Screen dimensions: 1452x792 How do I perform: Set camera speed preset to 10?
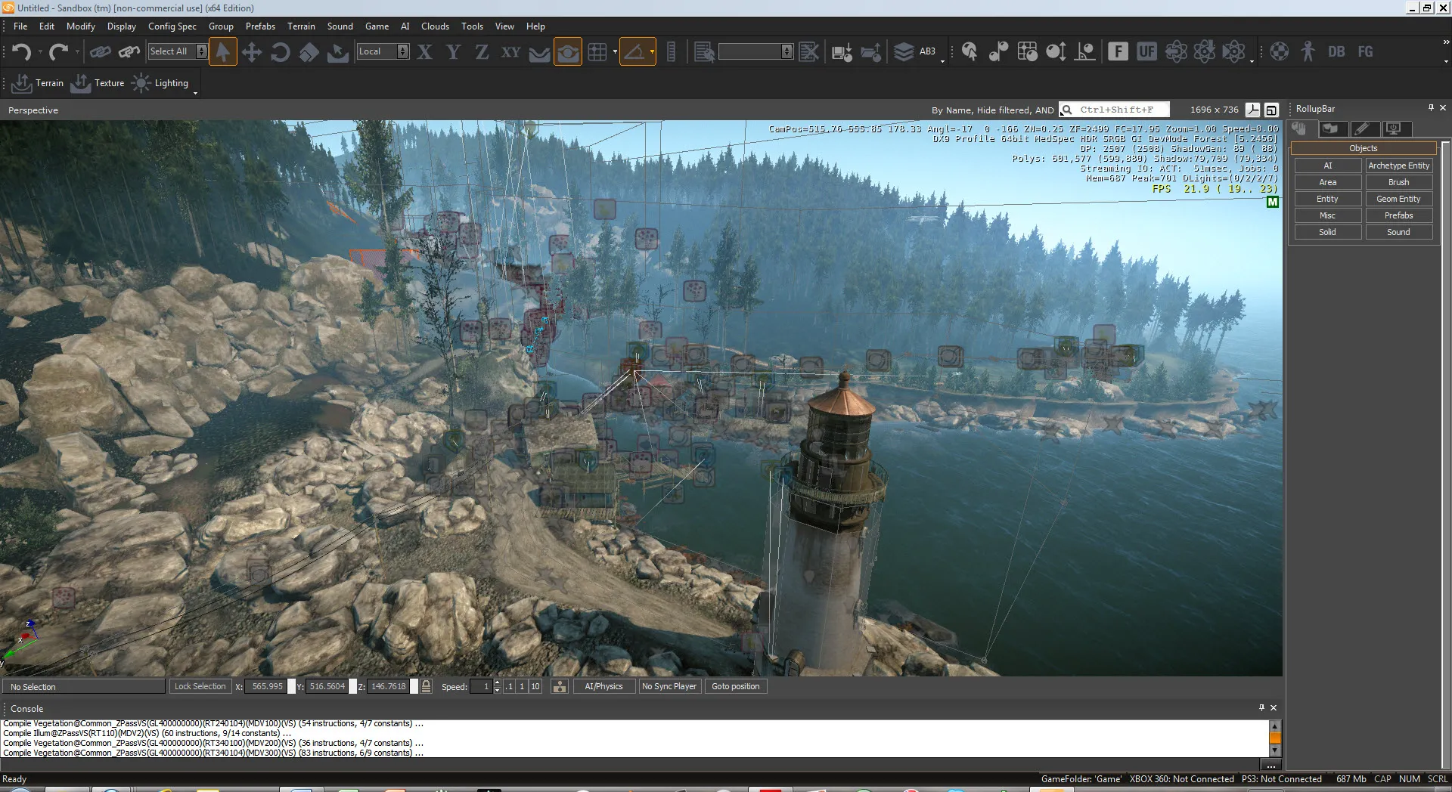[x=535, y=686]
